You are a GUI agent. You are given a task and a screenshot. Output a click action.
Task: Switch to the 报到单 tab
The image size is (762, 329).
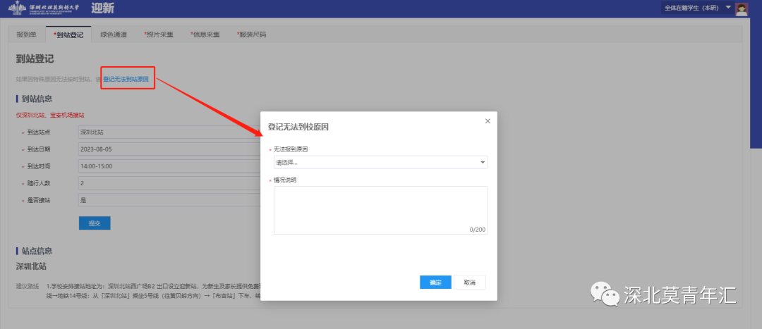point(27,35)
